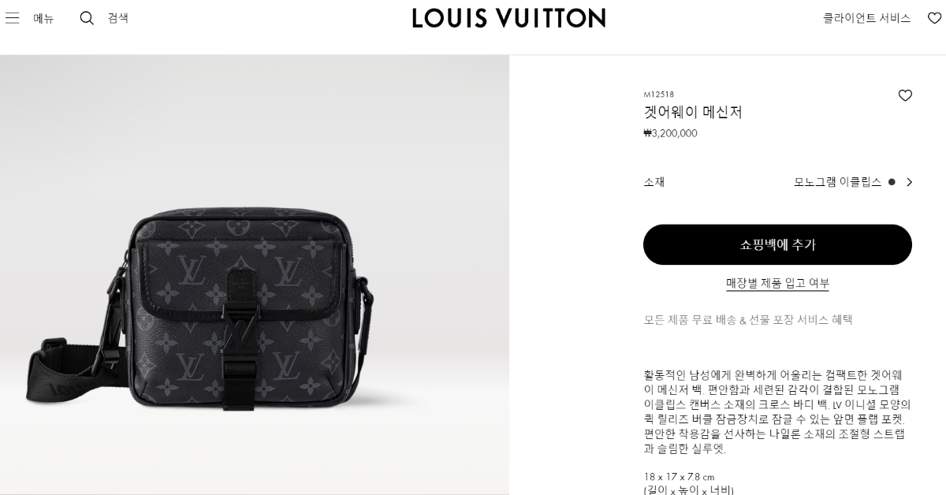946x495 pixels.
Task: Click the magnifier search icon
Action: (87, 18)
